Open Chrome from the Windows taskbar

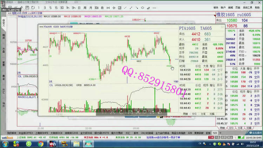pyautogui.click(x=41, y=144)
